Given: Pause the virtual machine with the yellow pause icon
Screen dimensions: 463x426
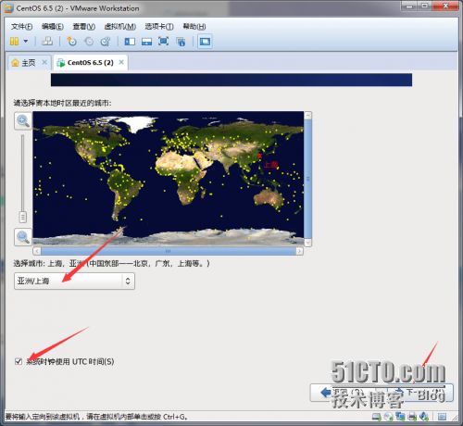Looking at the screenshot, I should pyautogui.click(x=14, y=41).
